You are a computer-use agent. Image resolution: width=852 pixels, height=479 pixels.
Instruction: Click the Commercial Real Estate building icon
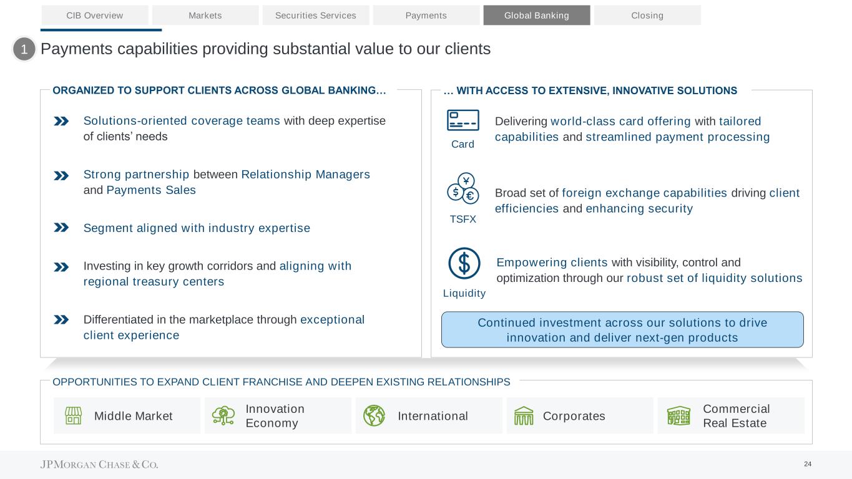[678, 416]
